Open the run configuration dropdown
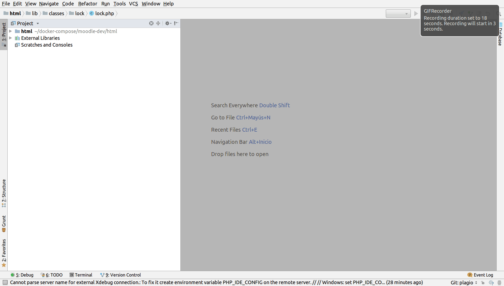 click(x=398, y=14)
